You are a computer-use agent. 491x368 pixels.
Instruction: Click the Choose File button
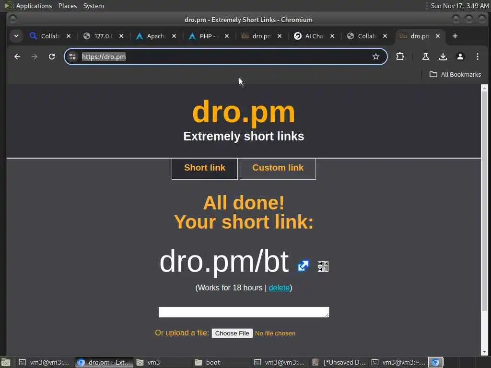232,333
